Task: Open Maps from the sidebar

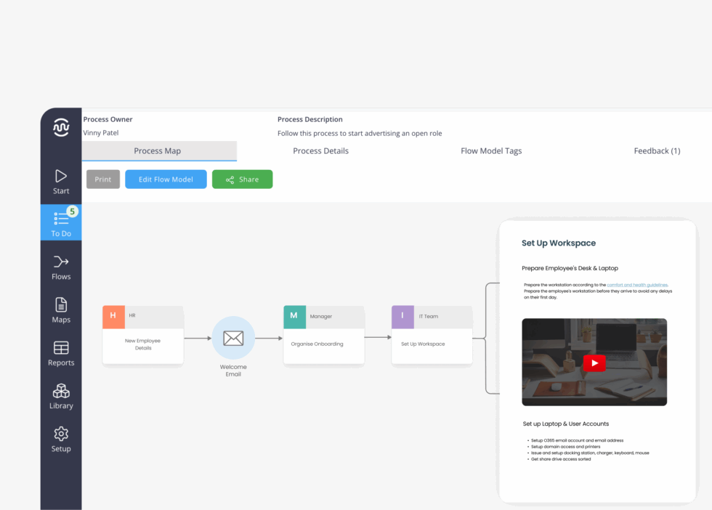Action: tap(60, 307)
